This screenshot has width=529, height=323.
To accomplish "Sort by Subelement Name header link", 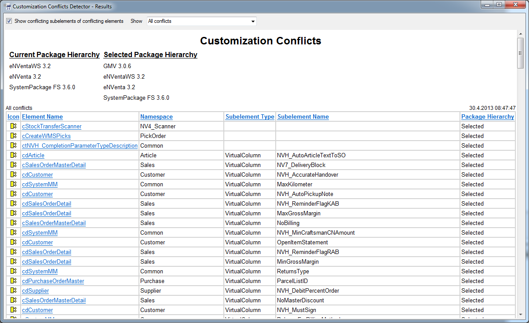I will pos(303,116).
